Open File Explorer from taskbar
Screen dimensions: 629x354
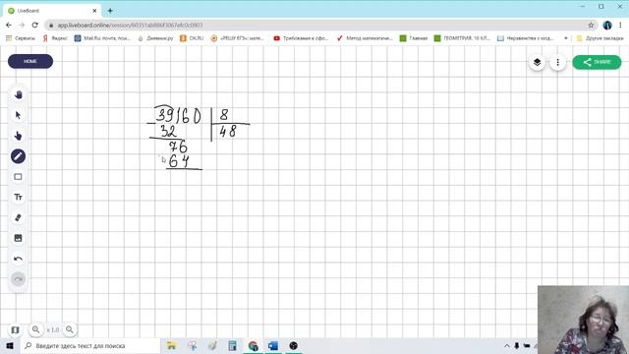point(172,345)
